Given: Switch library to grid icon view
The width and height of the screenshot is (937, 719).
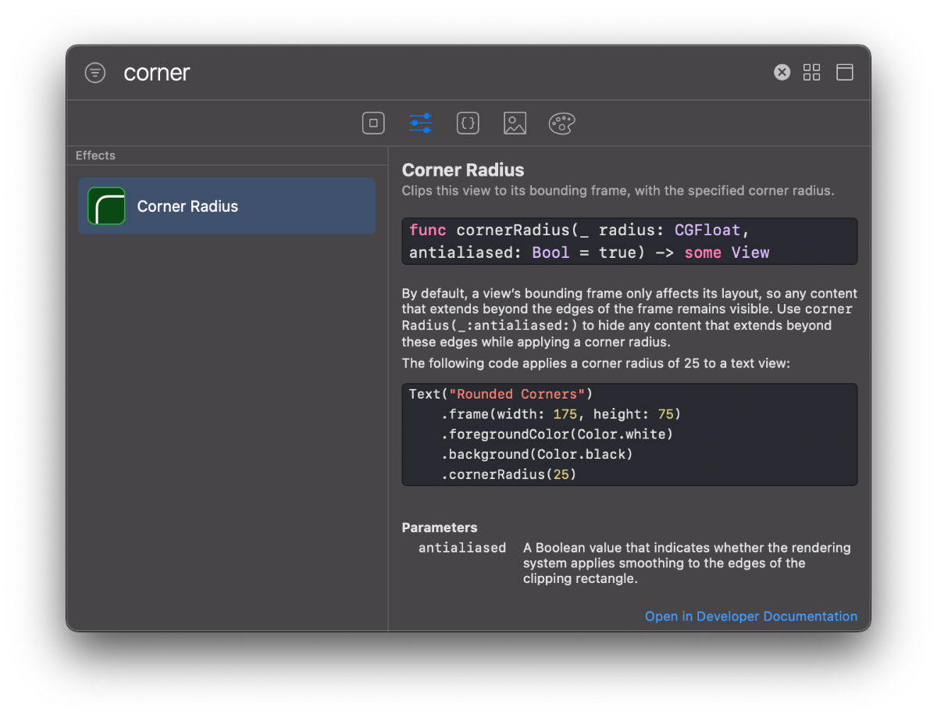Looking at the screenshot, I should pos(812,73).
